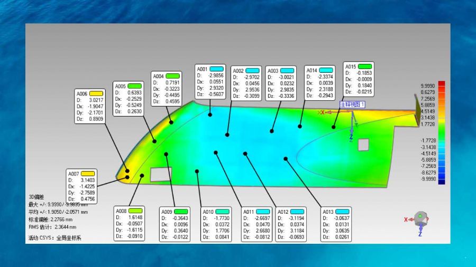Select the A004 annotation label box
Screen dimensions: 476x267
167,89
